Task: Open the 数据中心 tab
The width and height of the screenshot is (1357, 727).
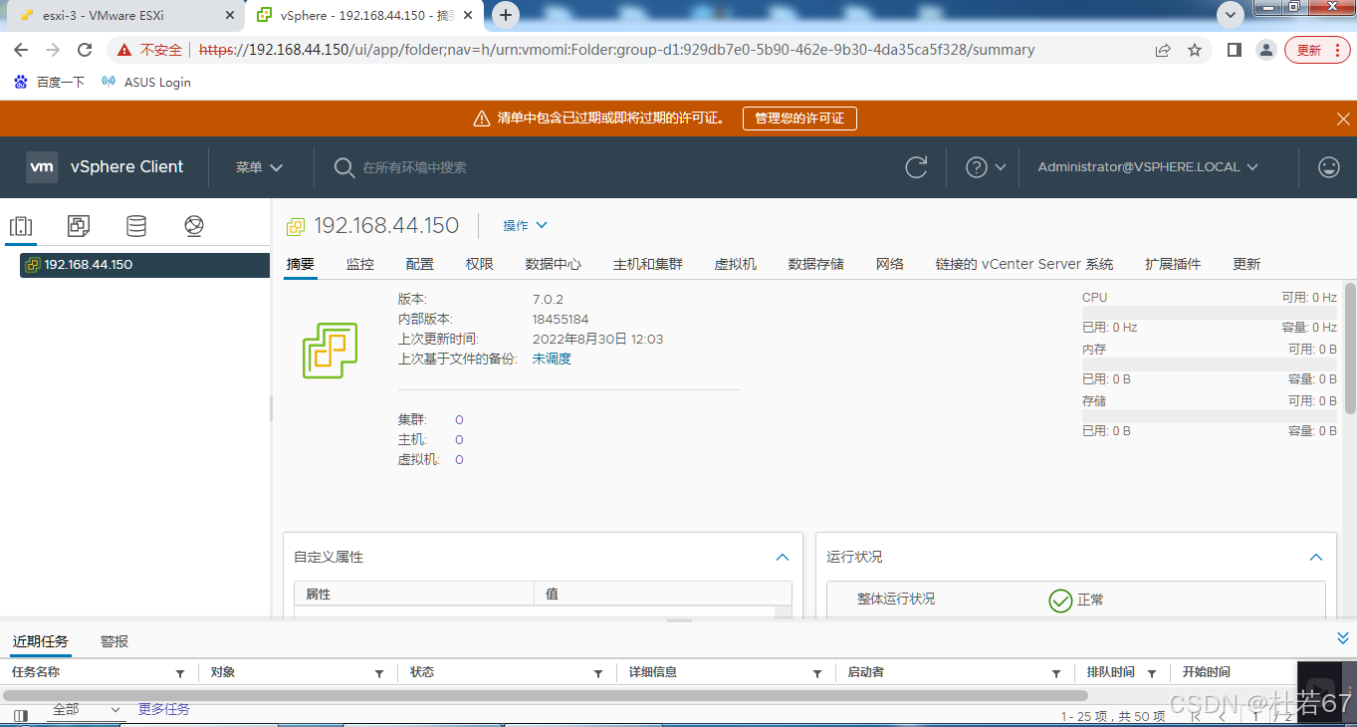Action: 554,264
